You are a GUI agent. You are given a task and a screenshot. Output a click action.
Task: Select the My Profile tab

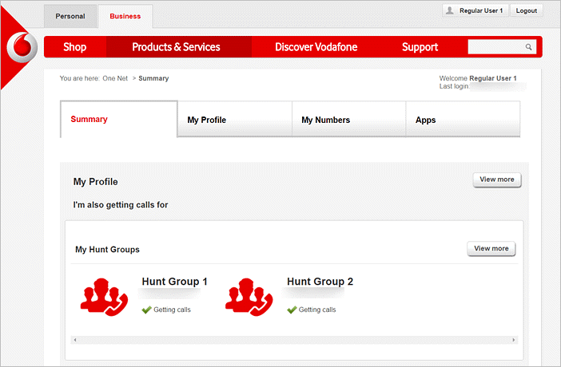(x=207, y=120)
